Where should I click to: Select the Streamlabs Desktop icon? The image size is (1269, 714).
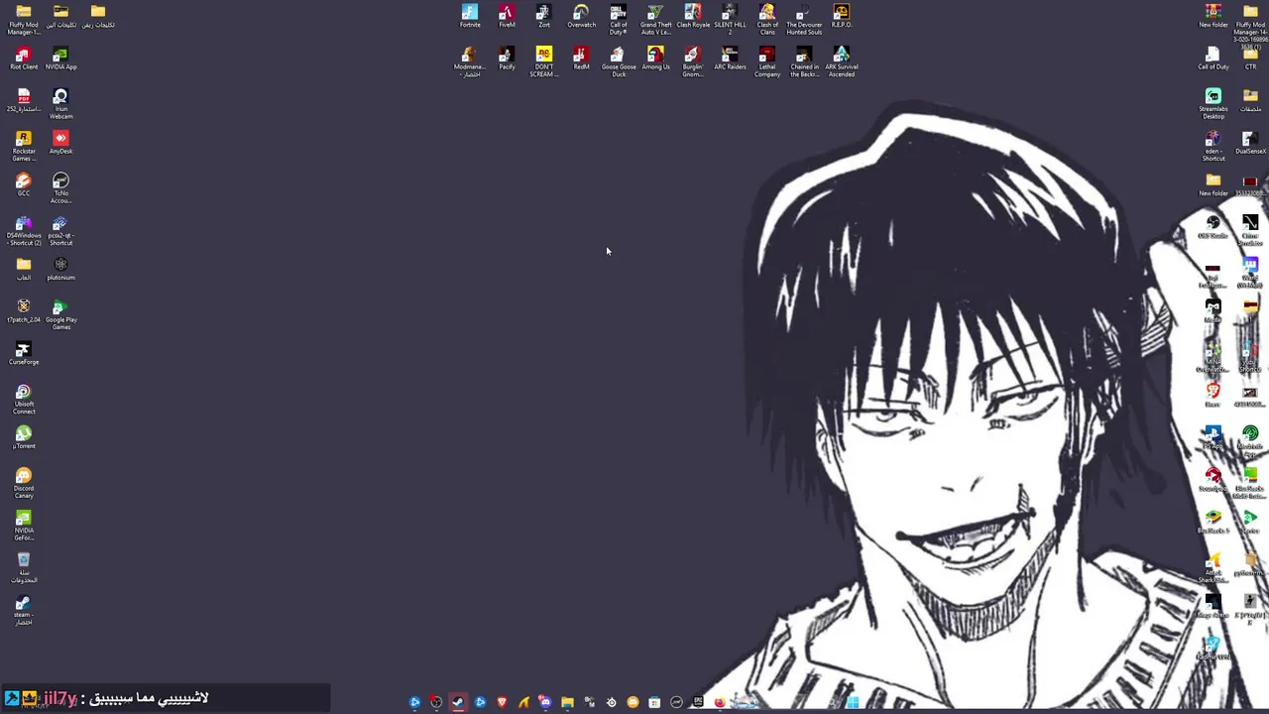pyautogui.click(x=1213, y=104)
